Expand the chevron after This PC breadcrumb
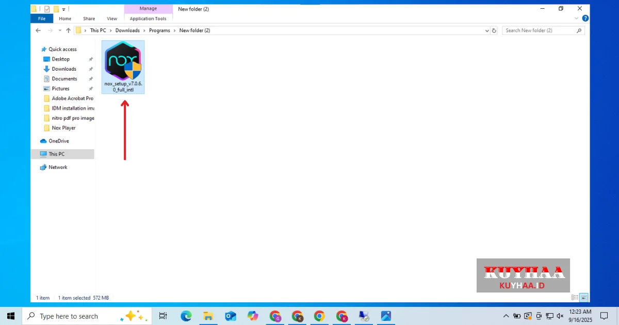The image size is (619, 325). (110, 30)
